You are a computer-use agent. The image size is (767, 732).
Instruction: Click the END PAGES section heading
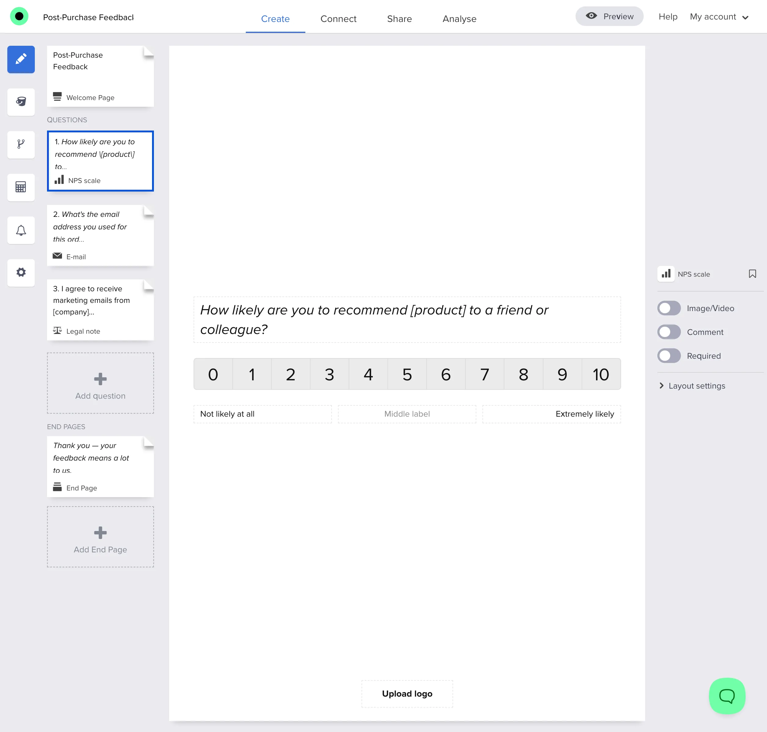[x=66, y=427]
